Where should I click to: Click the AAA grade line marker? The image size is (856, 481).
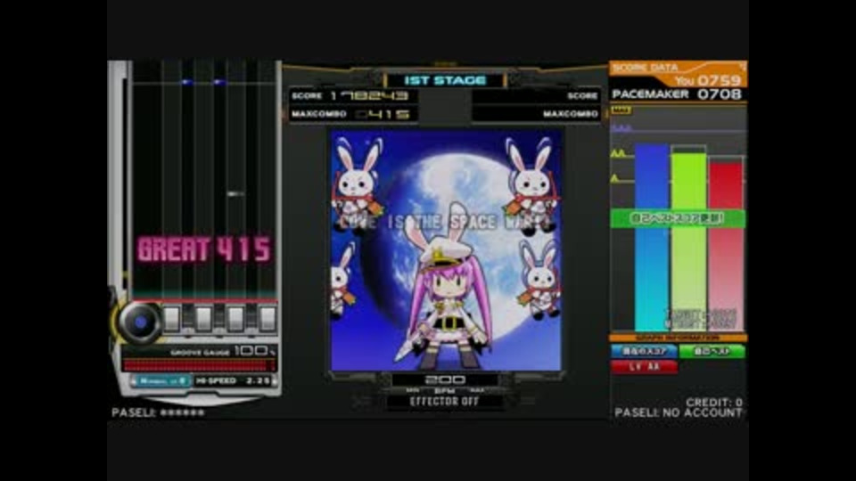click(x=621, y=128)
